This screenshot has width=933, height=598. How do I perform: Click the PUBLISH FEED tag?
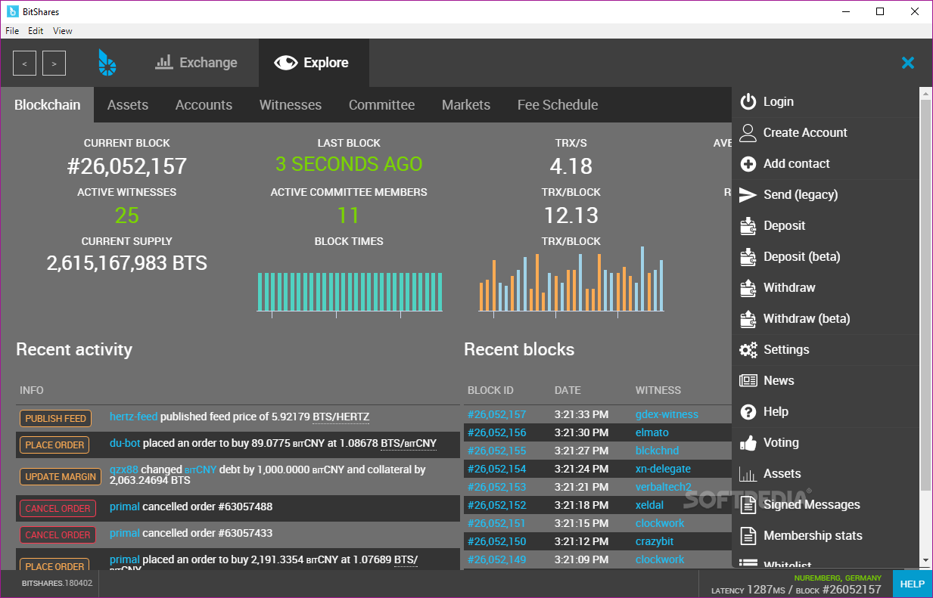coord(55,418)
